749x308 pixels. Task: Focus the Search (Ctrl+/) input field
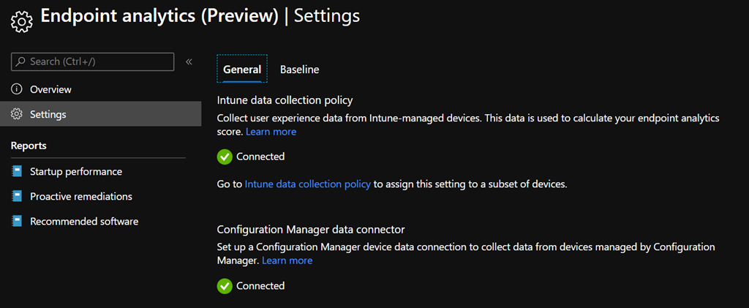pos(99,62)
